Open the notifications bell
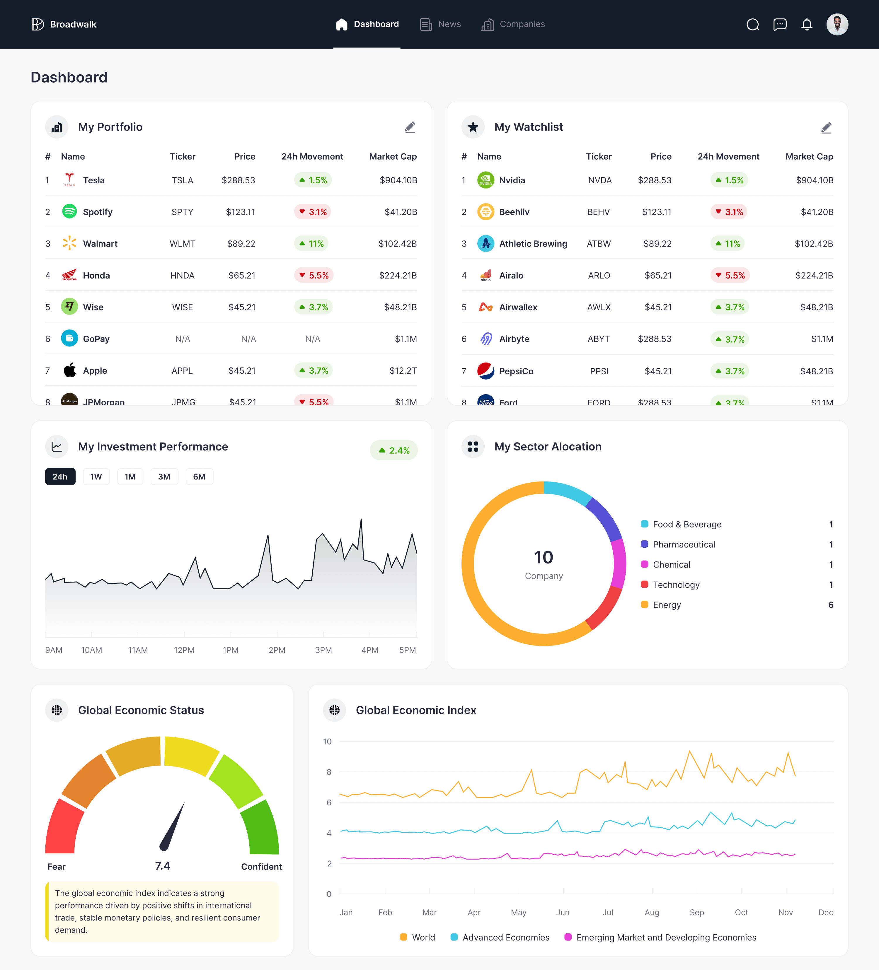879x970 pixels. tap(807, 25)
